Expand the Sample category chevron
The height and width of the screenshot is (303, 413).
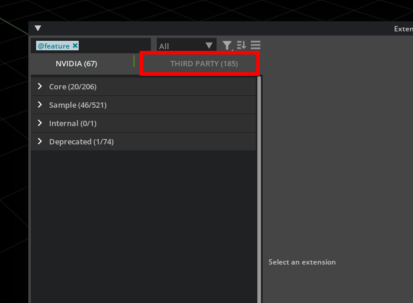[40, 105]
